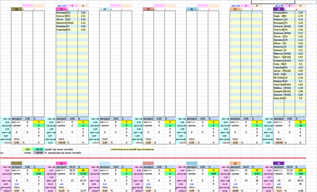Select the 'Осасуна' match cell
Viewport: 317px width, 192px height.
[279, 26]
